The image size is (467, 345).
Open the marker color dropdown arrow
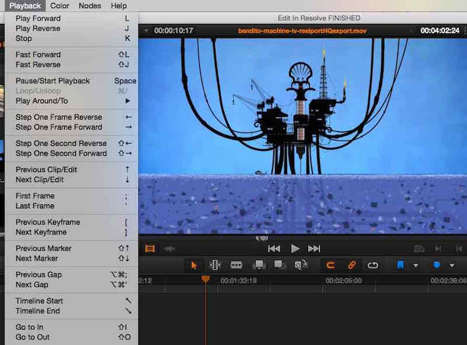click(452, 265)
